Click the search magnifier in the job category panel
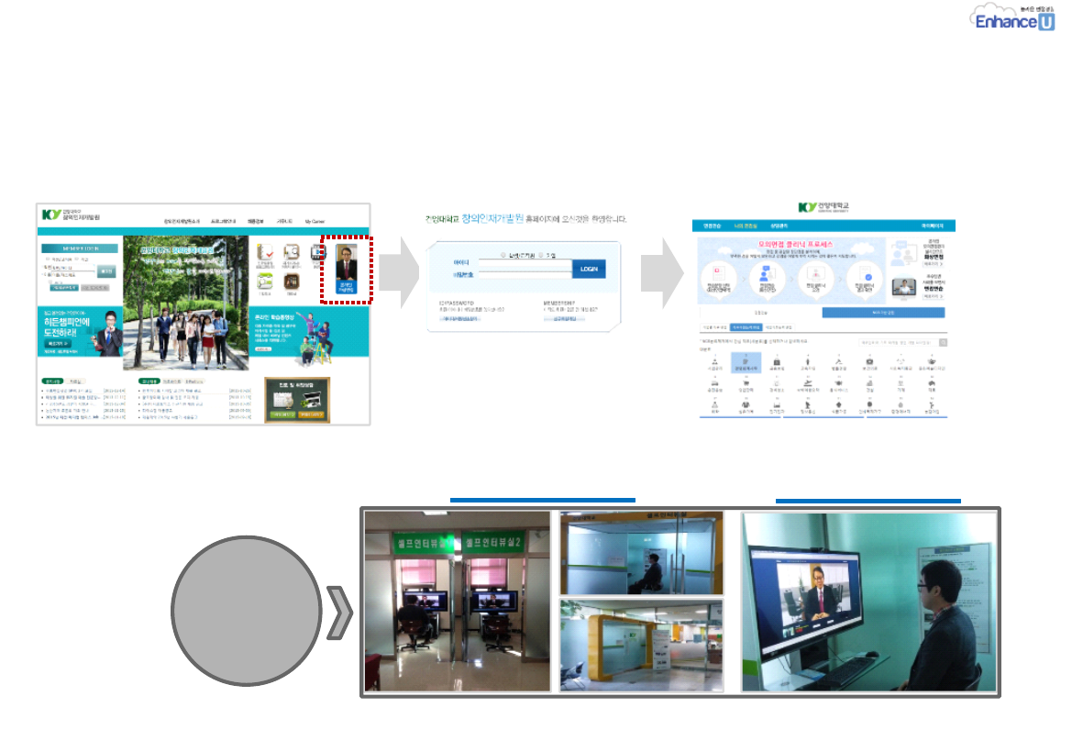The height and width of the screenshot is (740, 1072). pyautogui.click(x=944, y=342)
